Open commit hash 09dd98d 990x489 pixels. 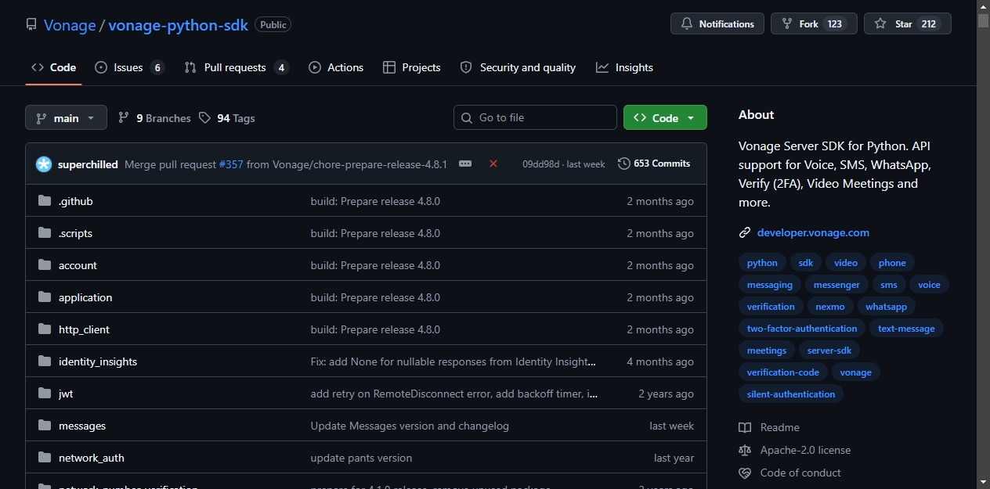coord(541,164)
